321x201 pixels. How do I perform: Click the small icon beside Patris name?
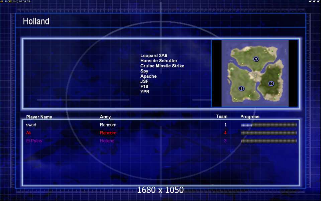pos(28,141)
